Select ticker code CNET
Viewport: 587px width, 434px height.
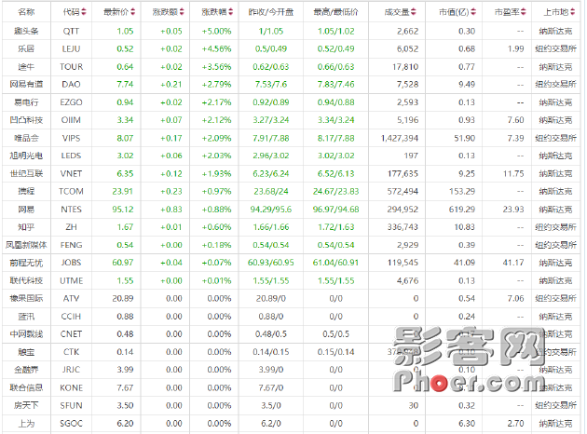[x=71, y=334]
